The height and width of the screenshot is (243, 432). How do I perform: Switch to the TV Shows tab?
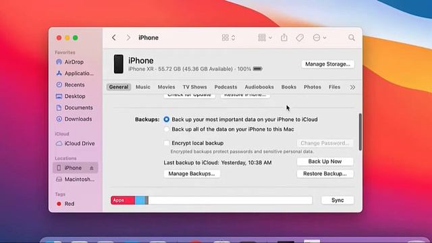pos(194,87)
